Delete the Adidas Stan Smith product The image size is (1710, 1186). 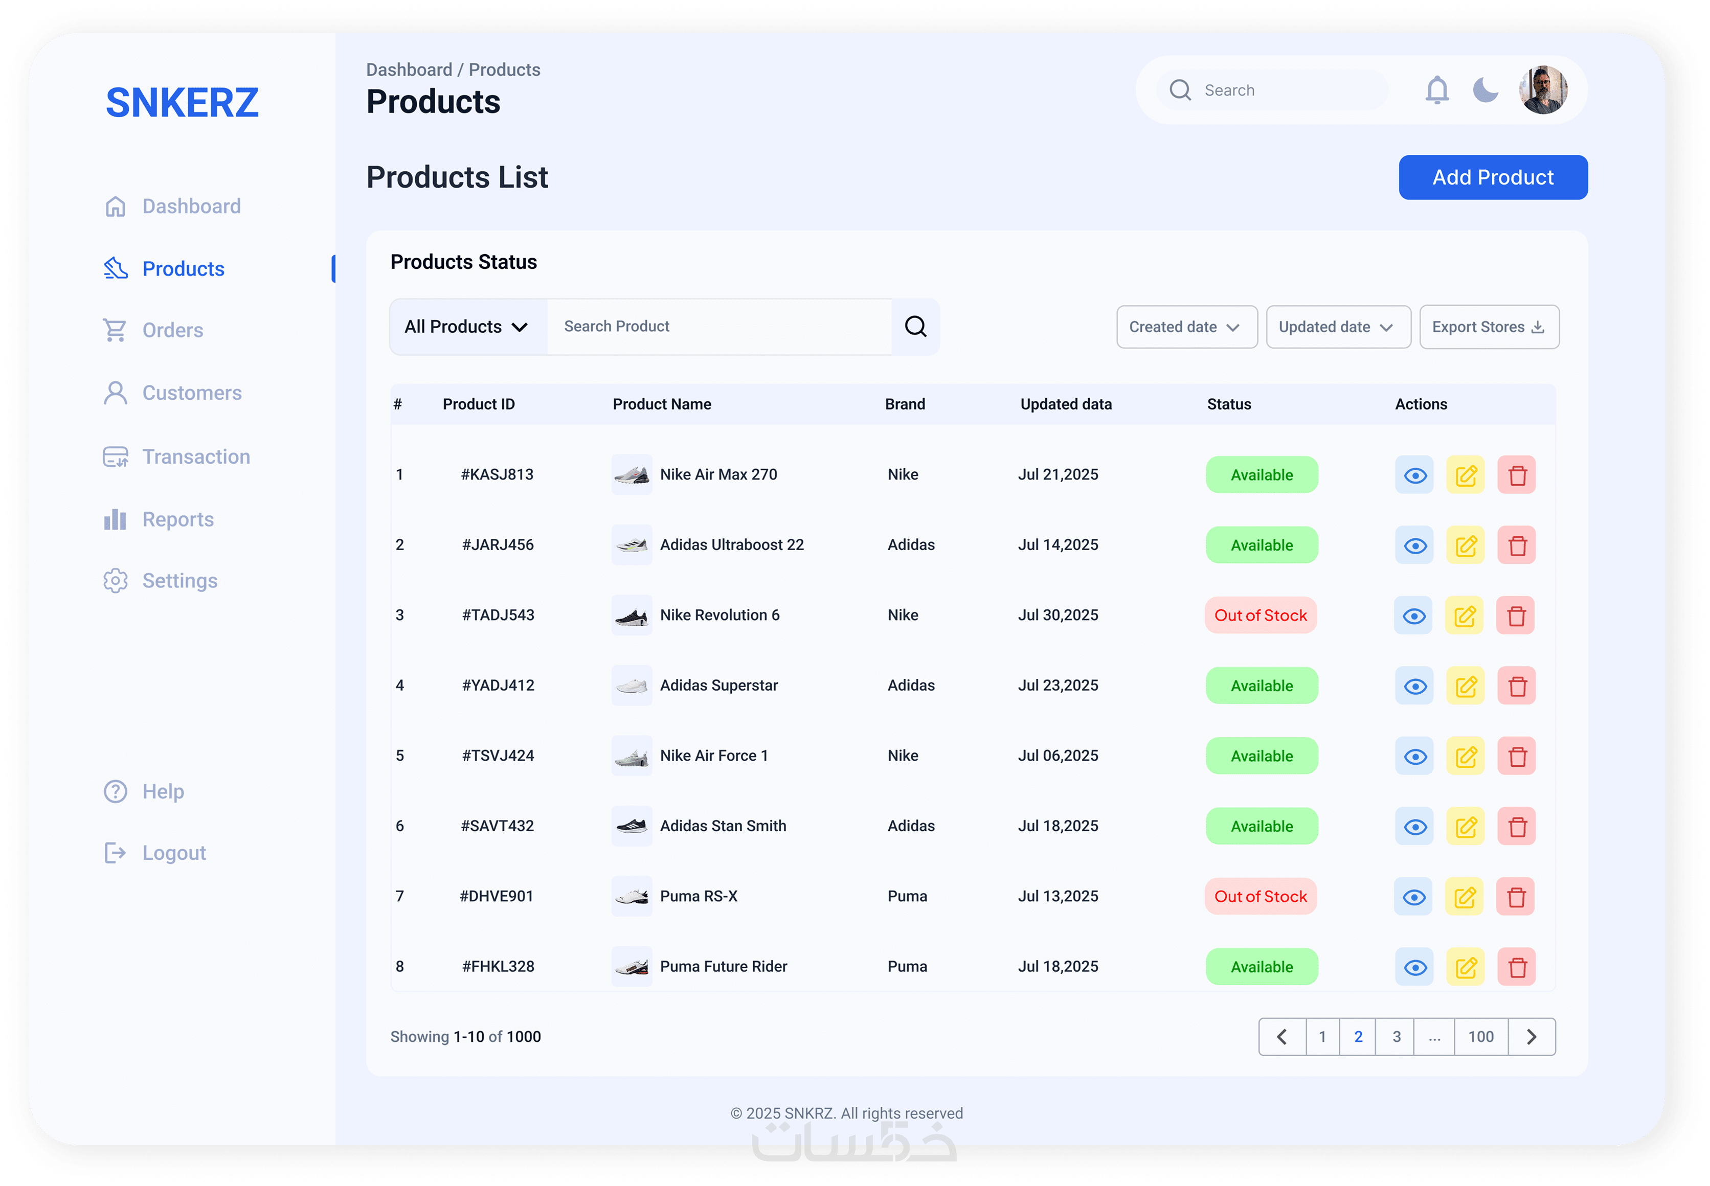coord(1516,826)
